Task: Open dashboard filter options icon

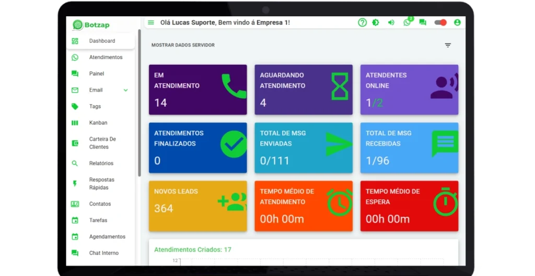Action: (448, 45)
